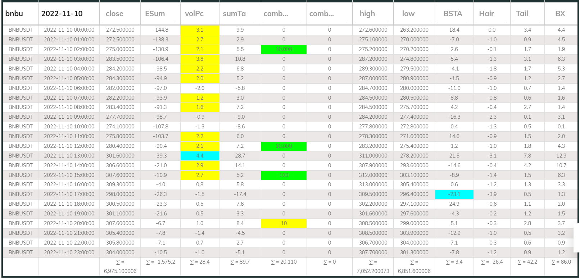Click ESum value -39.3
580x278 pixels.
tap(160, 156)
